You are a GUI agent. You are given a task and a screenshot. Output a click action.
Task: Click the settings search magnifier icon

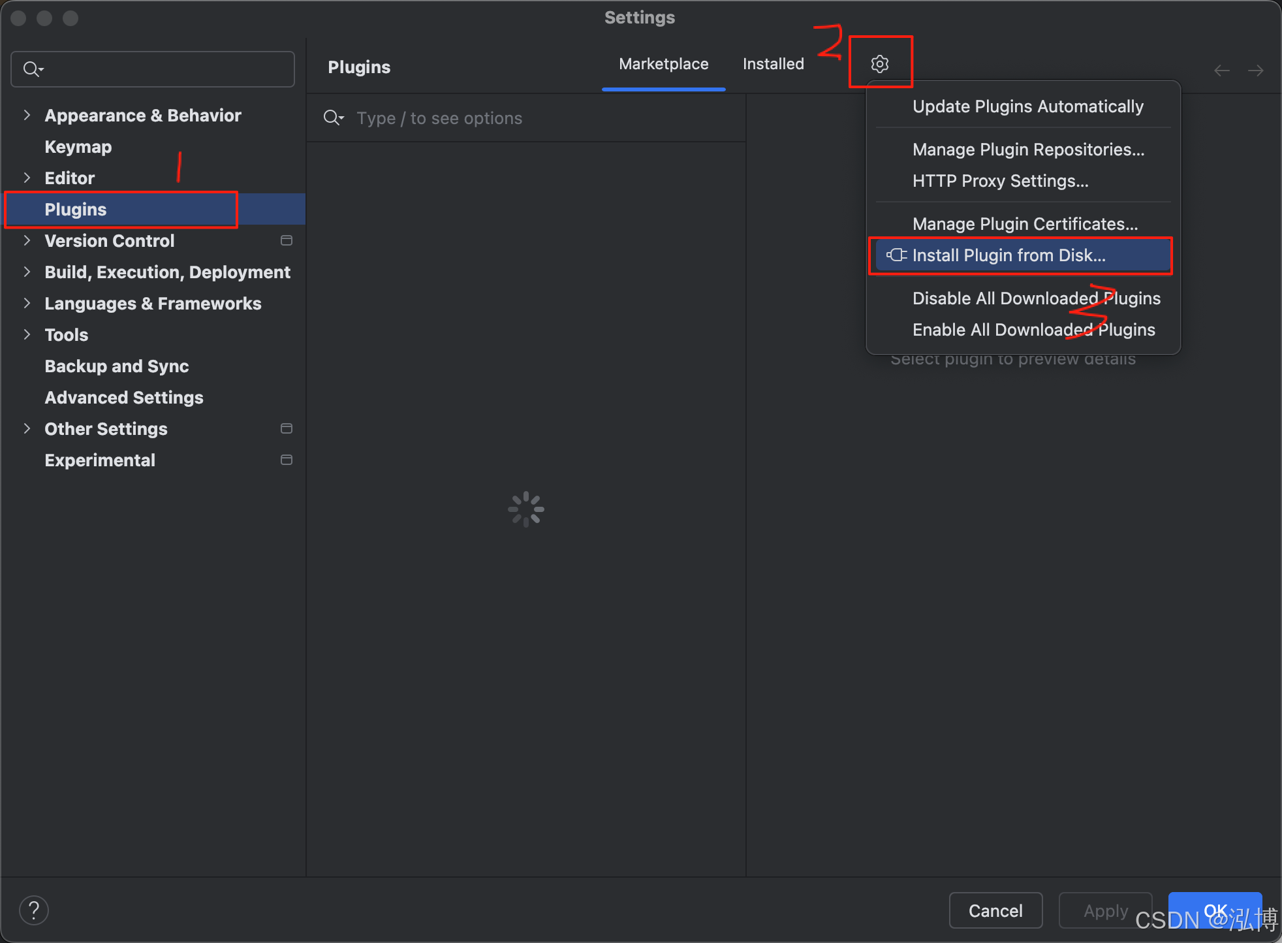point(33,69)
